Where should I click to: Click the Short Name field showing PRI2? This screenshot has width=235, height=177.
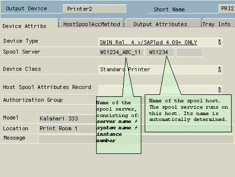coord(227,8)
